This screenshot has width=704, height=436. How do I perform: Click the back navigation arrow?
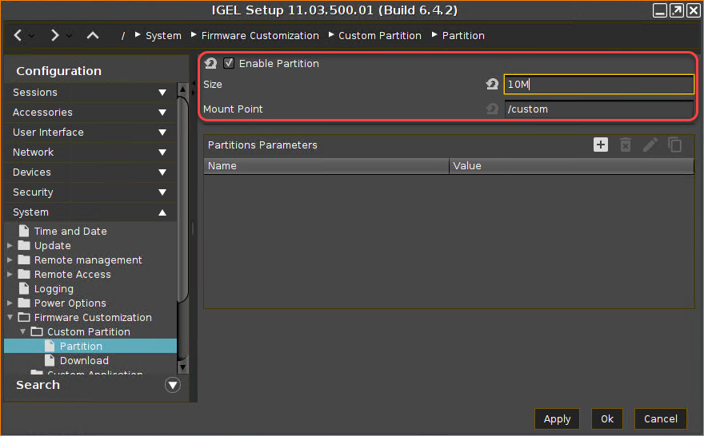click(x=18, y=35)
